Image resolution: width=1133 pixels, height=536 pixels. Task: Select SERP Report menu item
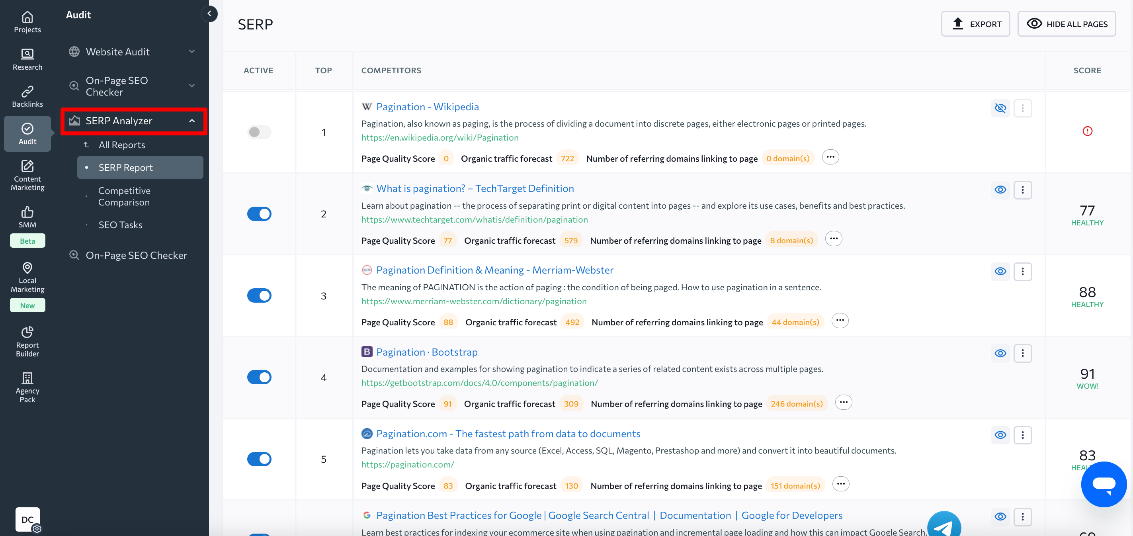pyautogui.click(x=140, y=168)
